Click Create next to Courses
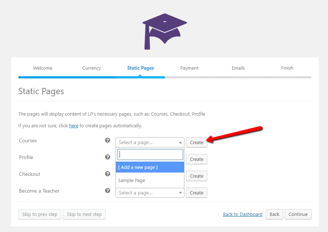This screenshot has height=232, width=328. 196,142
